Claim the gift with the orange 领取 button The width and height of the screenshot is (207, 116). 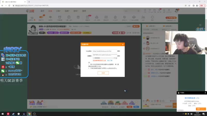coord(201,109)
